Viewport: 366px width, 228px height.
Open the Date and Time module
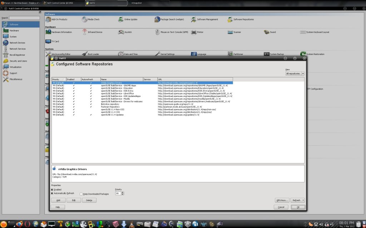point(128,54)
